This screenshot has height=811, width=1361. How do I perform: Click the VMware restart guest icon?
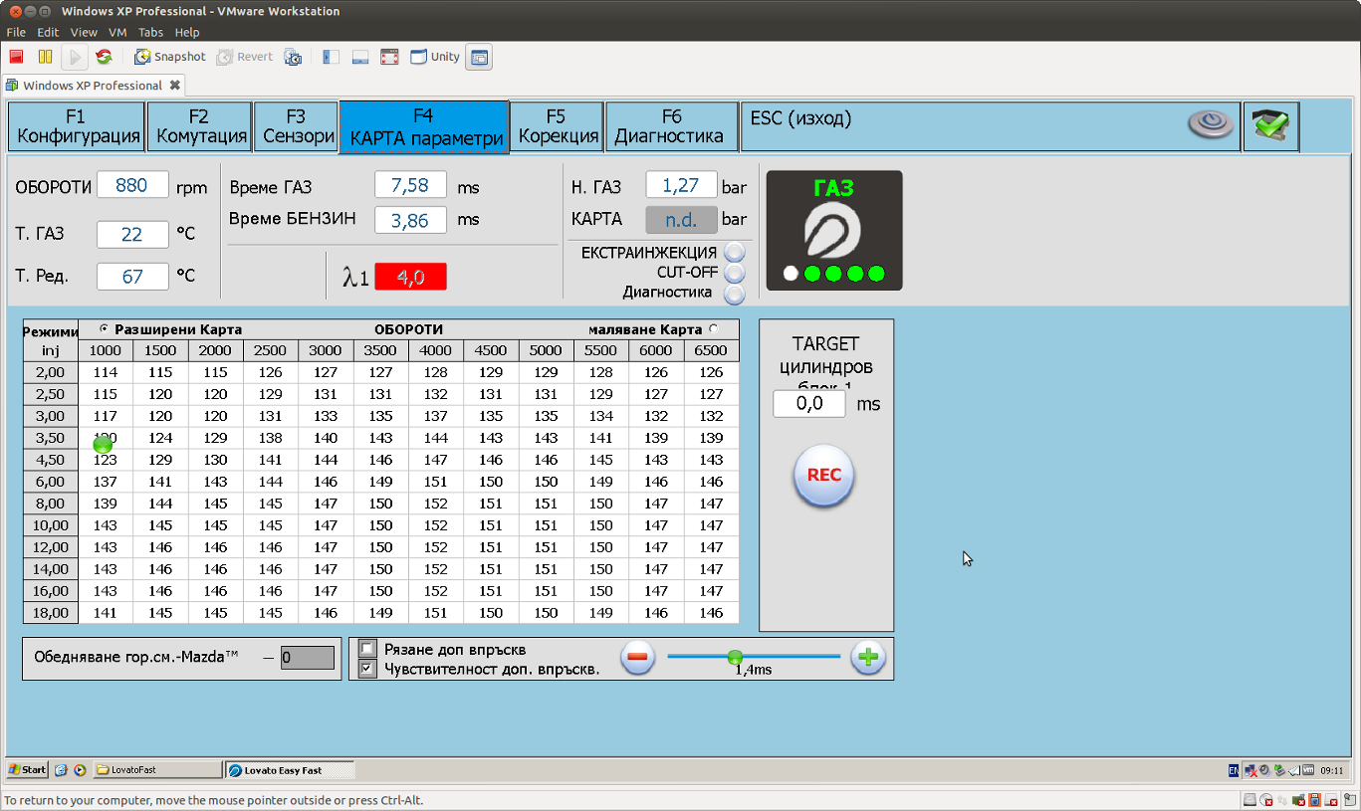[104, 57]
